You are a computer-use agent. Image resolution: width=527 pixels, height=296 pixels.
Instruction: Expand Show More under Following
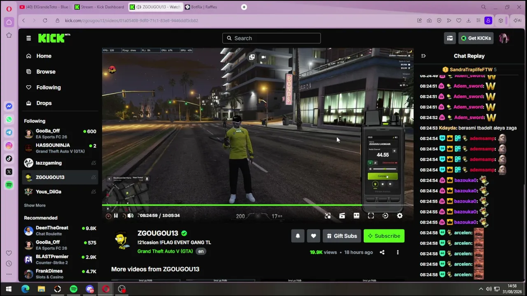[x=35, y=205]
